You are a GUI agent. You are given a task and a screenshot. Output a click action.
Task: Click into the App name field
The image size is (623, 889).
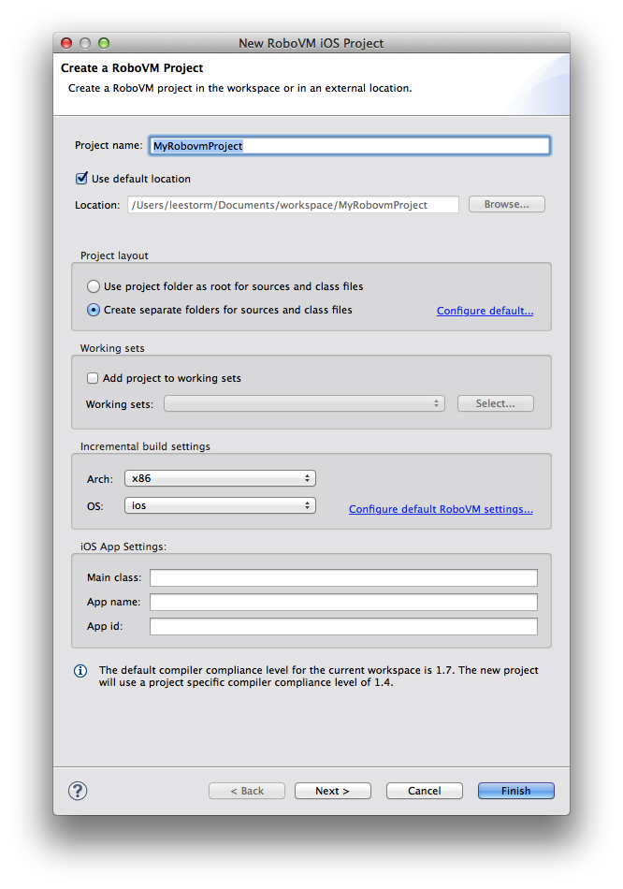(343, 602)
